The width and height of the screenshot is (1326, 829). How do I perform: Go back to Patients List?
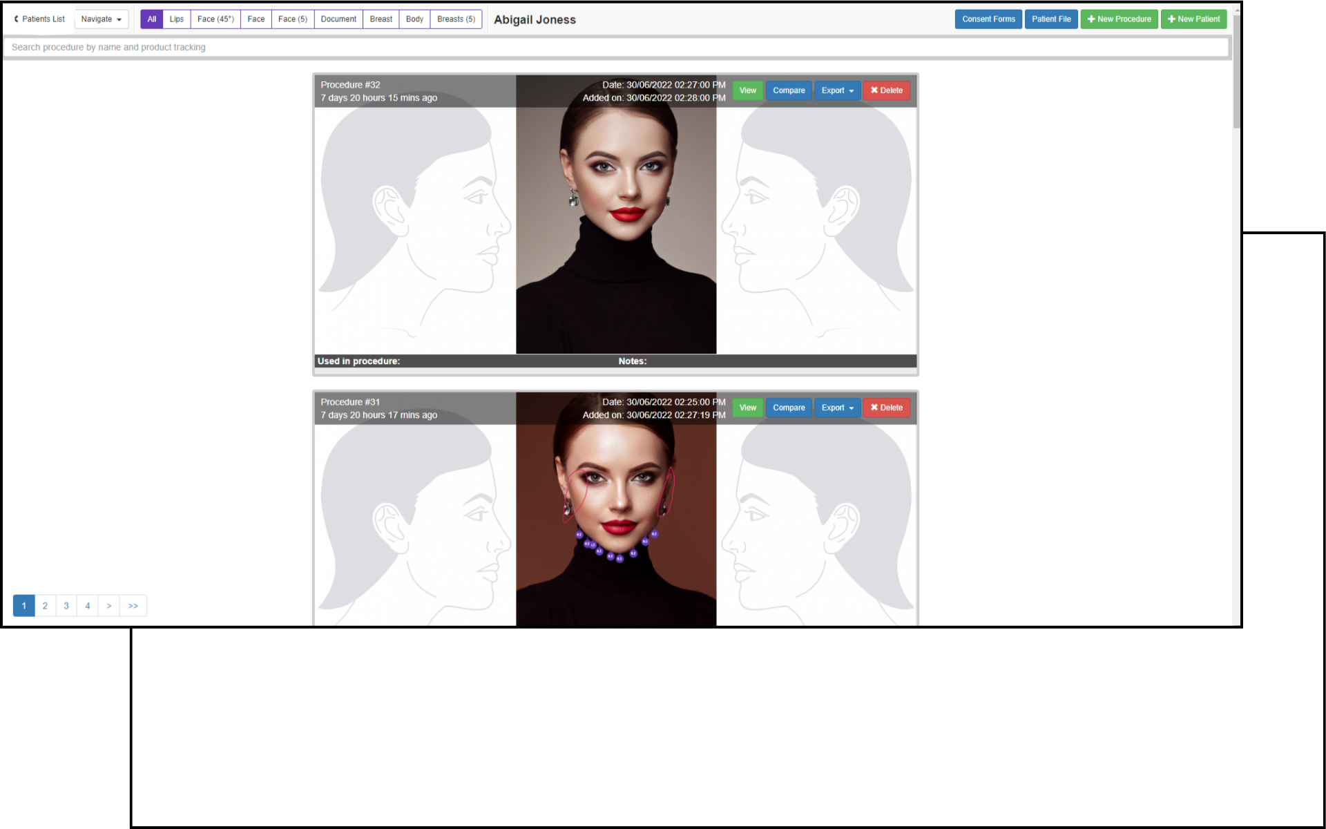click(x=39, y=19)
